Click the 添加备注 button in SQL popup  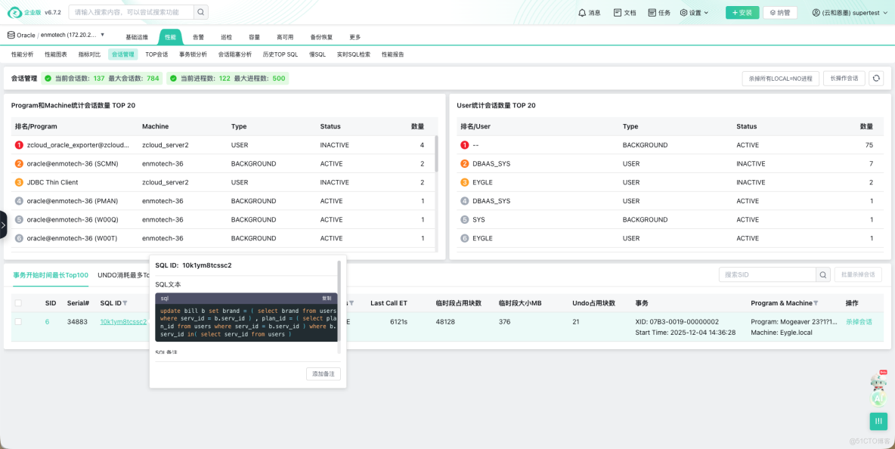[323, 373]
